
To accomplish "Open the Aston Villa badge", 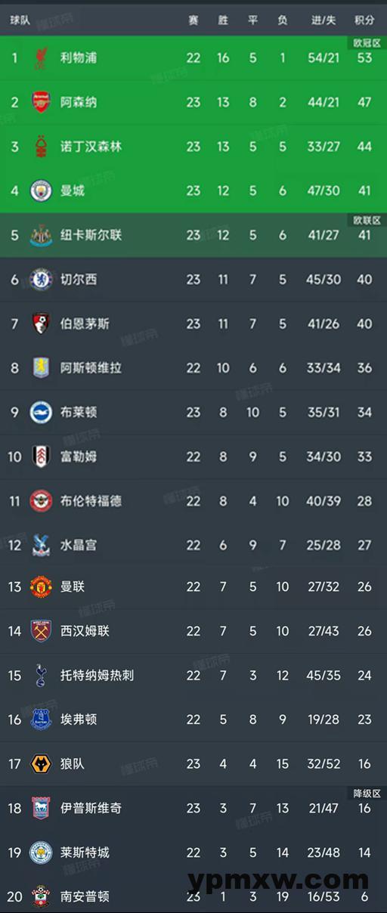I will coord(41,368).
